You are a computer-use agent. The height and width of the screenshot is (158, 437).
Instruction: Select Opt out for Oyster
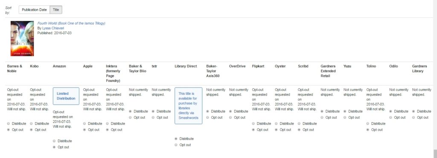(276, 129)
